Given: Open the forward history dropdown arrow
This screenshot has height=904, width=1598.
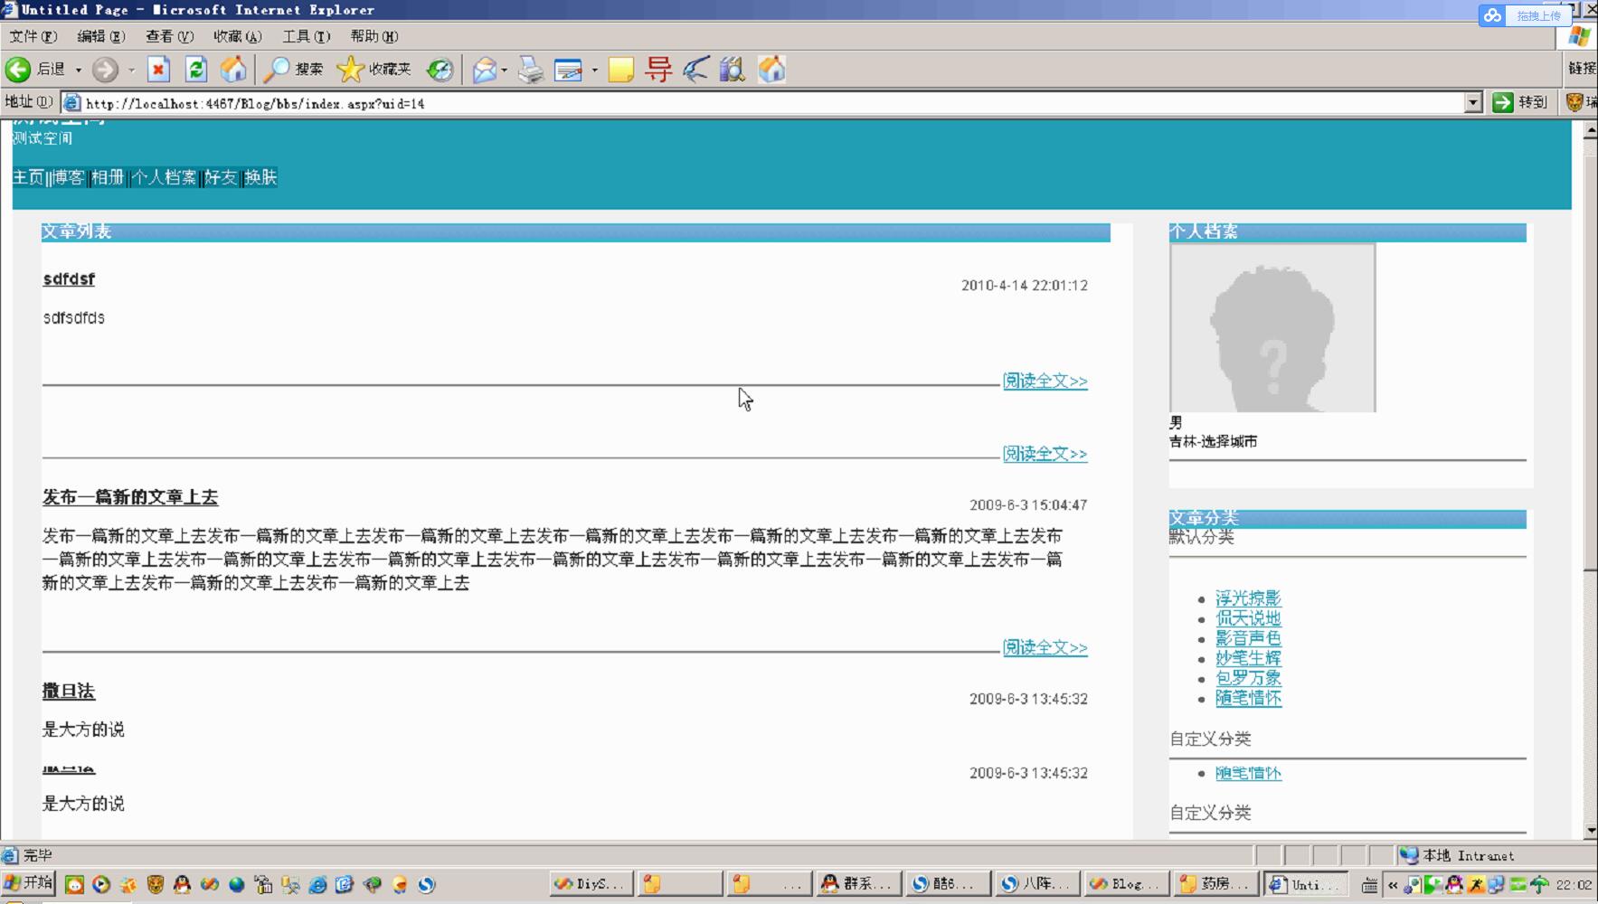Looking at the screenshot, I should point(131,70).
